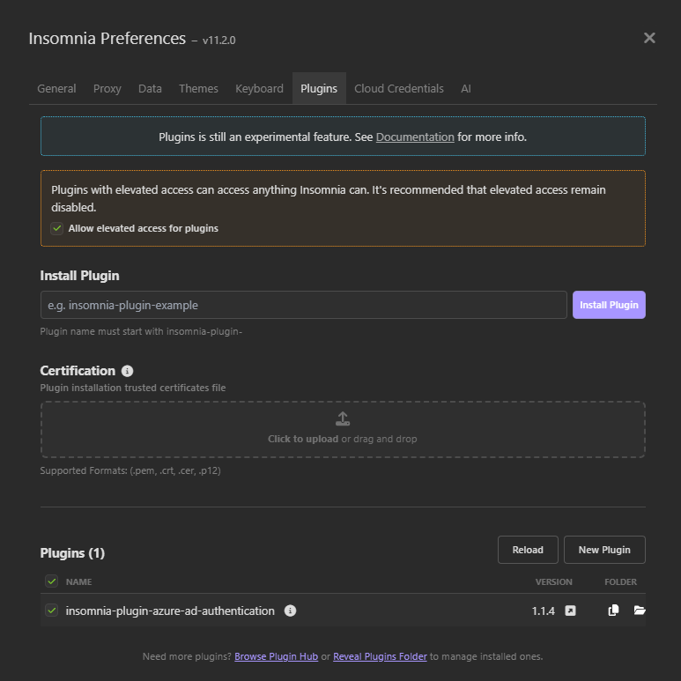Toggle the select-all checkbox beside NAME
The height and width of the screenshot is (681, 681).
52,581
